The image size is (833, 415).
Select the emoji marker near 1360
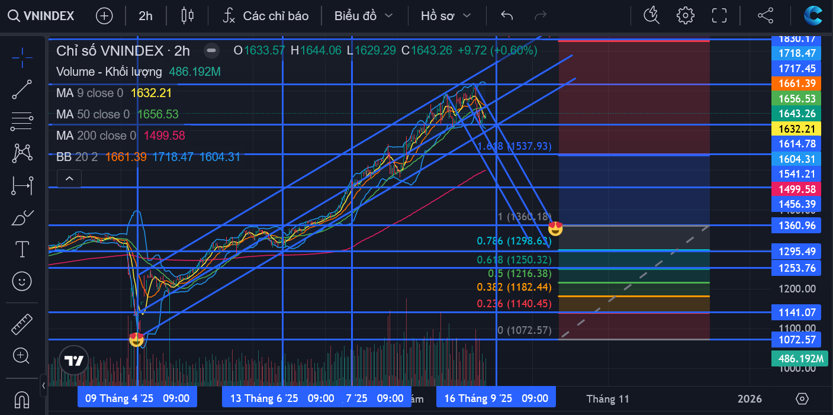(x=555, y=228)
